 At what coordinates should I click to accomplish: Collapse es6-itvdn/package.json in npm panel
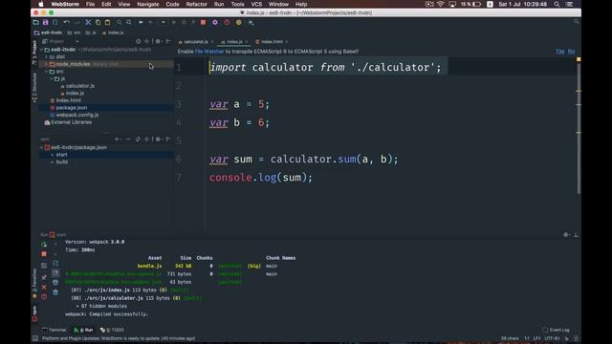[x=41, y=147]
